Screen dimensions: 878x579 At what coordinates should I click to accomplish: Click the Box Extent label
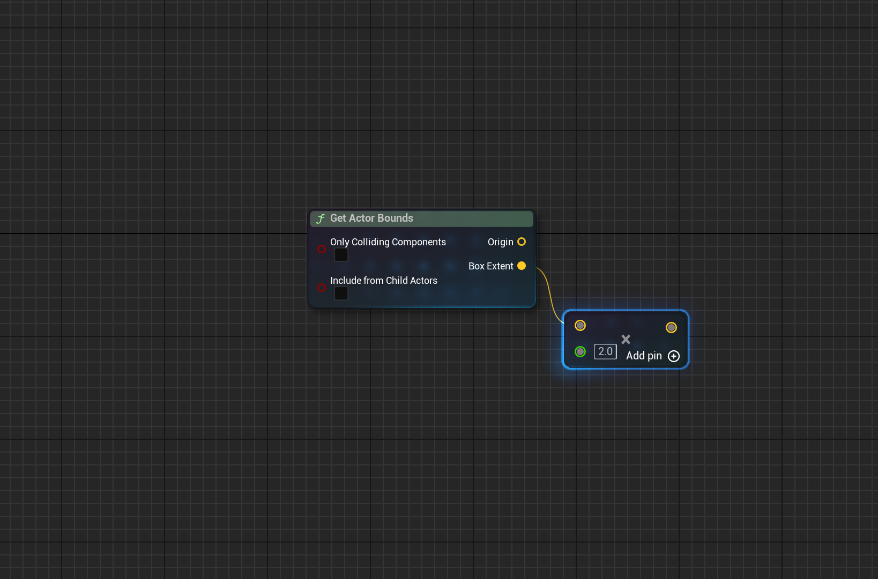pos(491,266)
